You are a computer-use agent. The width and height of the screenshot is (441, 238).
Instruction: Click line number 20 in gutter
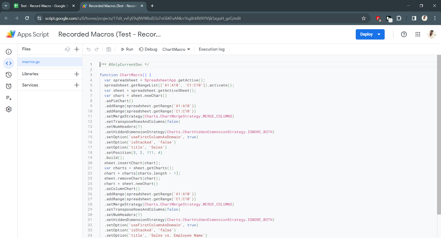(x=90, y=163)
